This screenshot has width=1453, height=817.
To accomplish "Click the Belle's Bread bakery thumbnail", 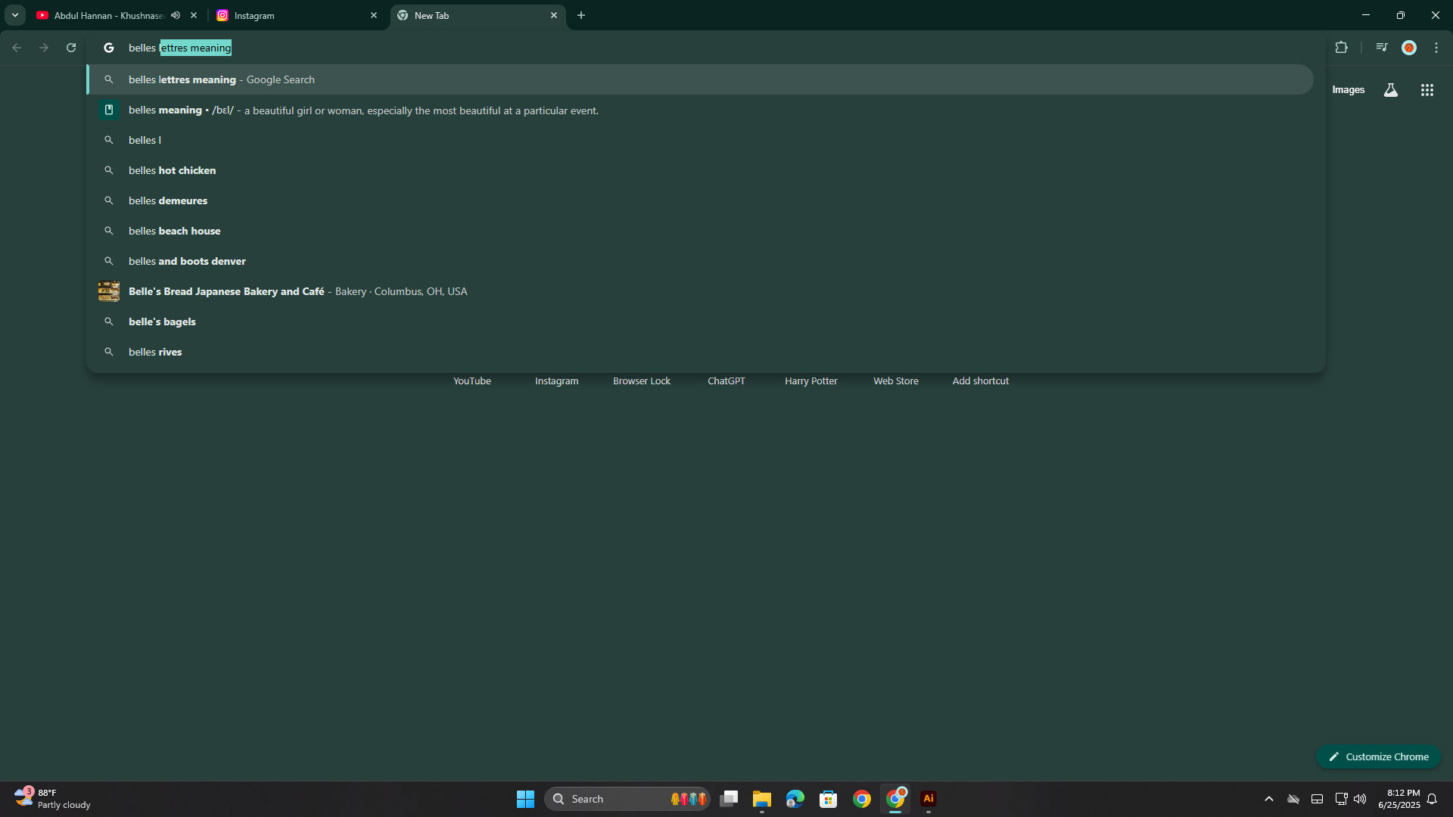I will click(109, 291).
